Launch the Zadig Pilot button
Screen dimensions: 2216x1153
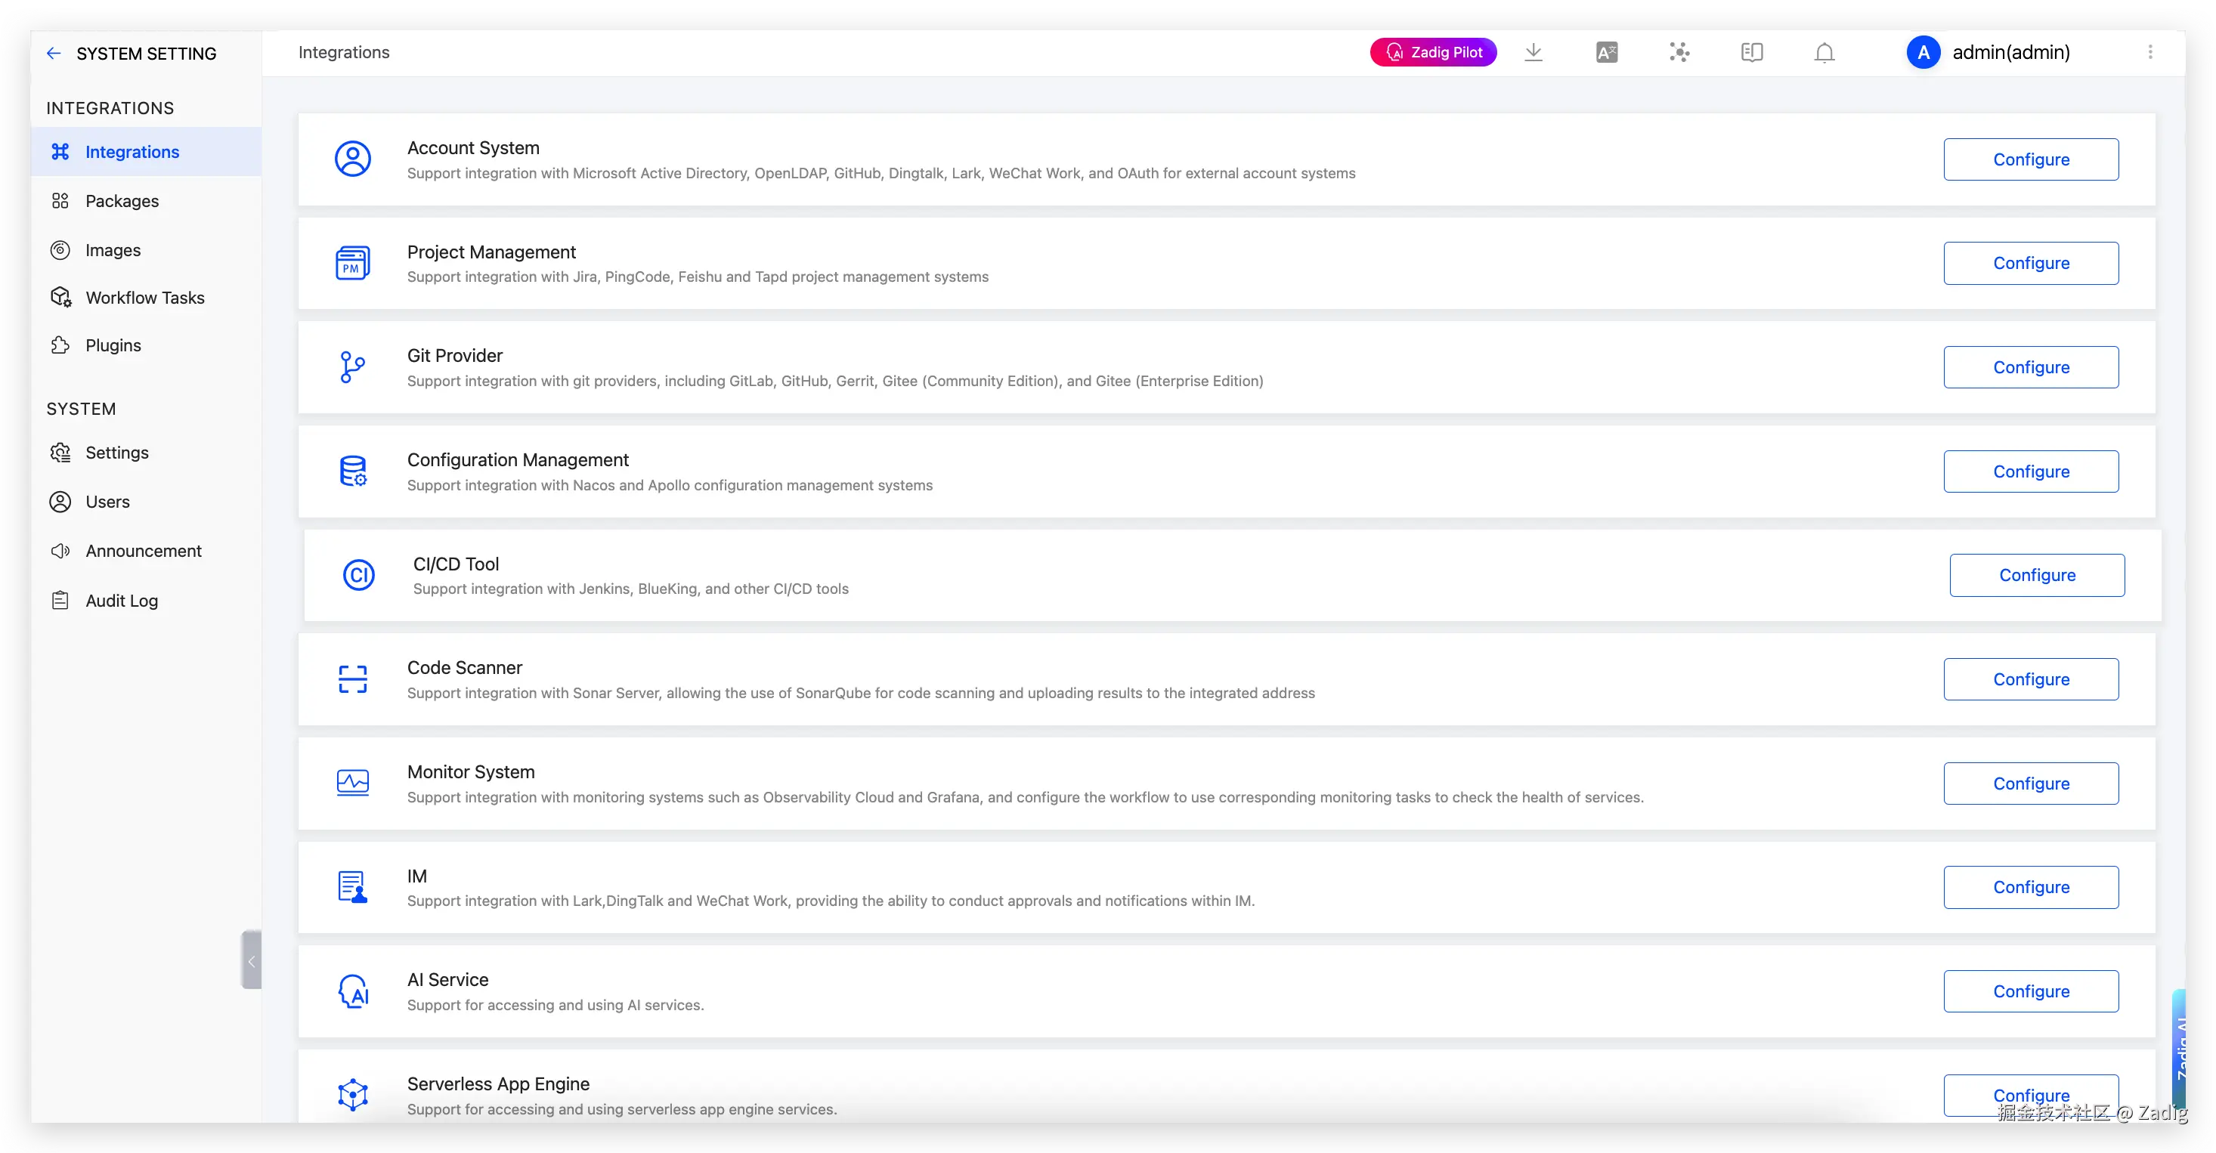point(1433,52)
